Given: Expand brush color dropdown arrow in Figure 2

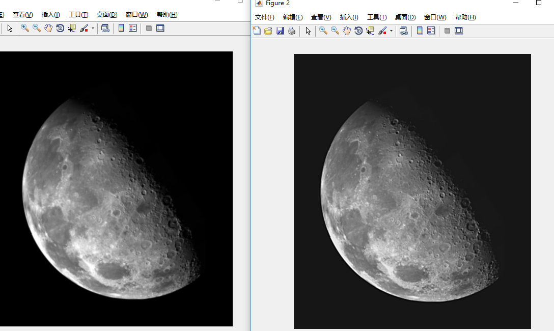Looking at the screenshot, I should [x=391, y=31].
